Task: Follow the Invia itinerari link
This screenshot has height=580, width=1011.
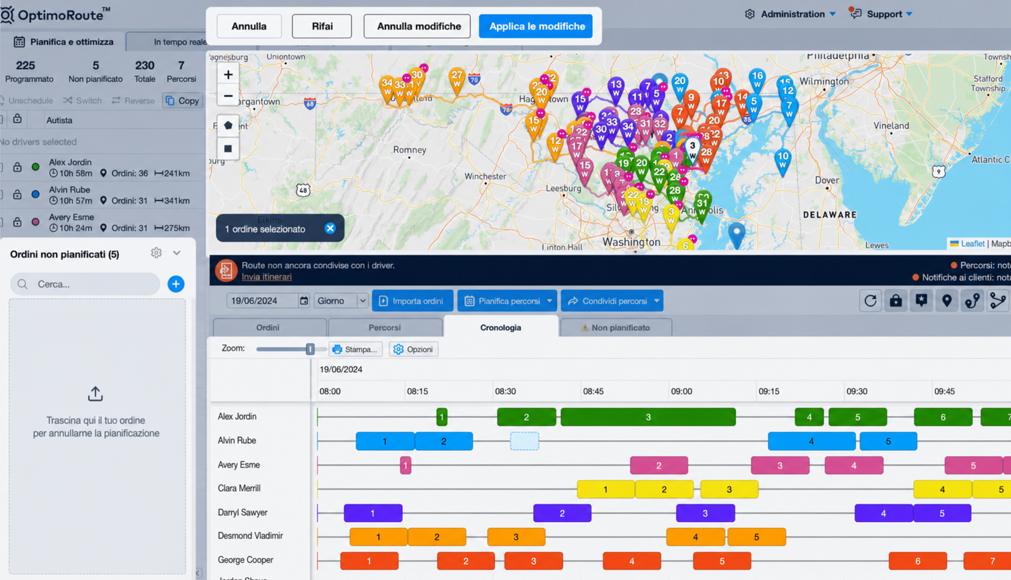Action: pyautogui.click(x=266, y=277)
